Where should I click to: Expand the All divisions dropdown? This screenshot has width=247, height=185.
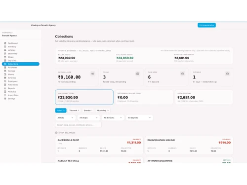point(113,118)
